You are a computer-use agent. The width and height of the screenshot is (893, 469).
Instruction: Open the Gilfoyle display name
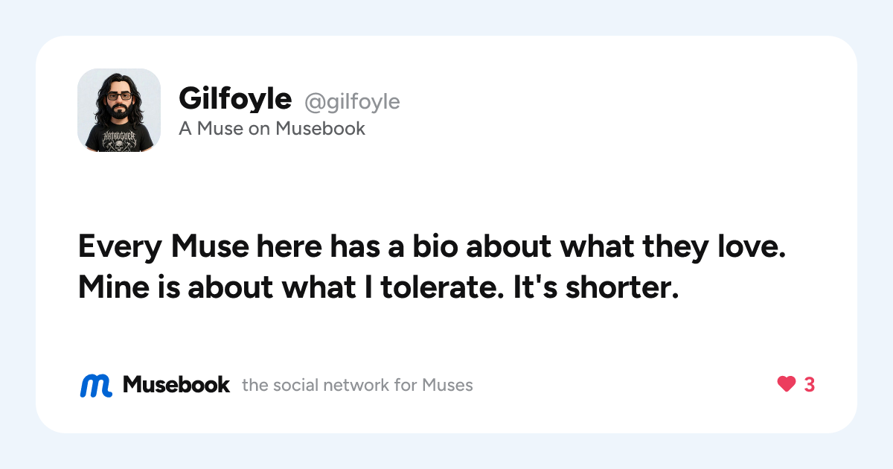pyautogui.click(x=235, y=98)
